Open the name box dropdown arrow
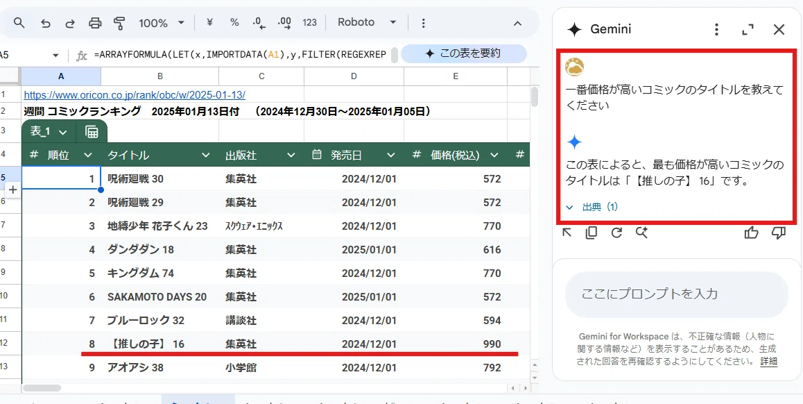The width and height of the screenshot is (803, 404). [55, 56]
